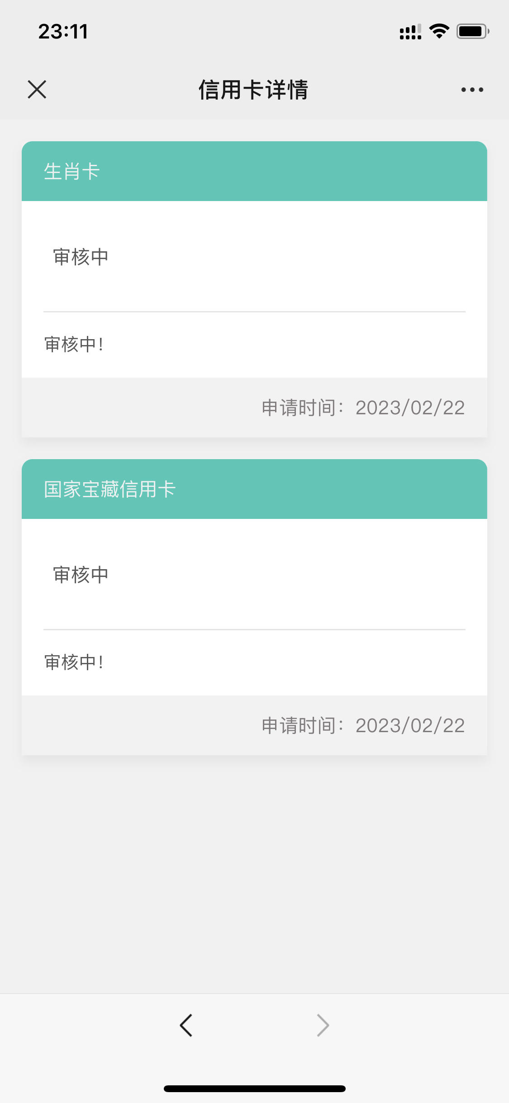Tap the 审核中 status in 国家宝藏信用卡
Screen dimensions: 509x1103
point(81,575)
